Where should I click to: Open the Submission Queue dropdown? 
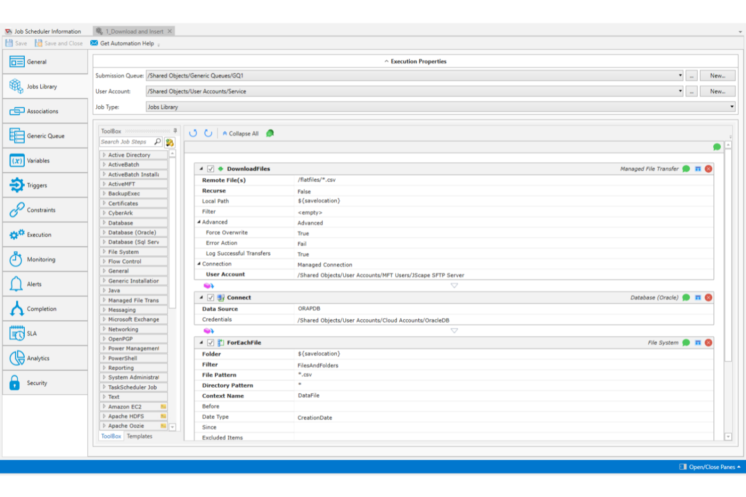[x=679, y=76]
